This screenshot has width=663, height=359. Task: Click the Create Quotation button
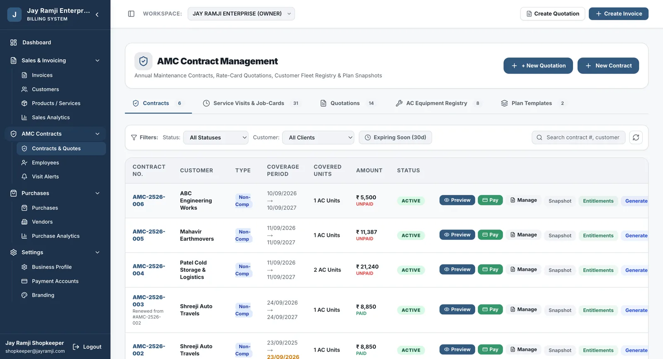pos(552,14)
